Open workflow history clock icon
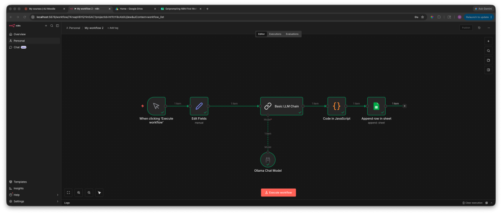This screenshot has height=214, width=502. point(479,28)
